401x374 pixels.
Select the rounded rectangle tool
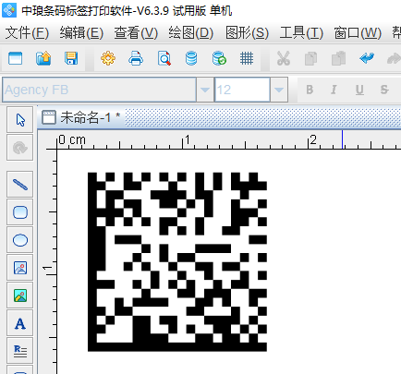point(20,212)
